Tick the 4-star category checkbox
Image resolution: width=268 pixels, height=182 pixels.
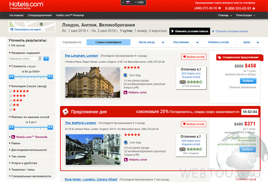pyautogui.click(x=11, y=96)
